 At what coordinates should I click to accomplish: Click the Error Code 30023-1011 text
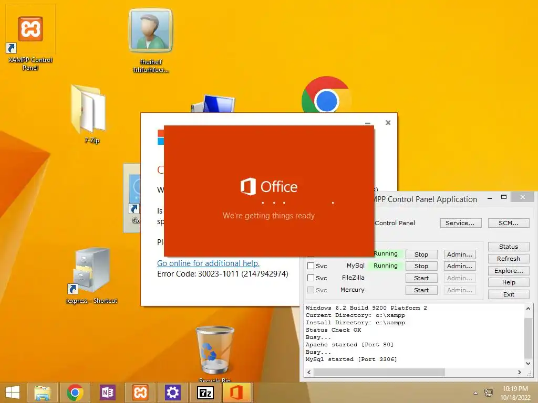(223, 274)
